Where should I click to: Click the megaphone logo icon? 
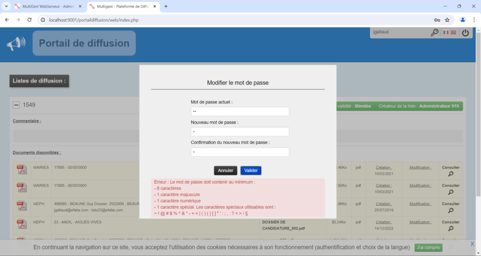16,44
